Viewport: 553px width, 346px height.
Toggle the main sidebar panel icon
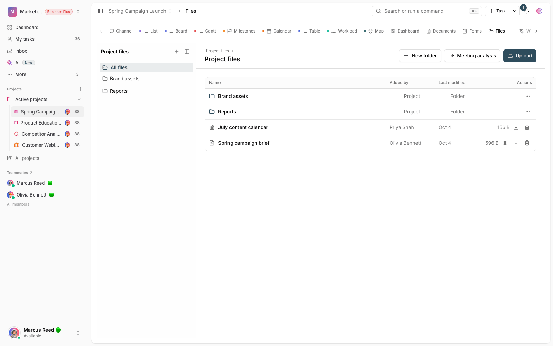(100, 11)
